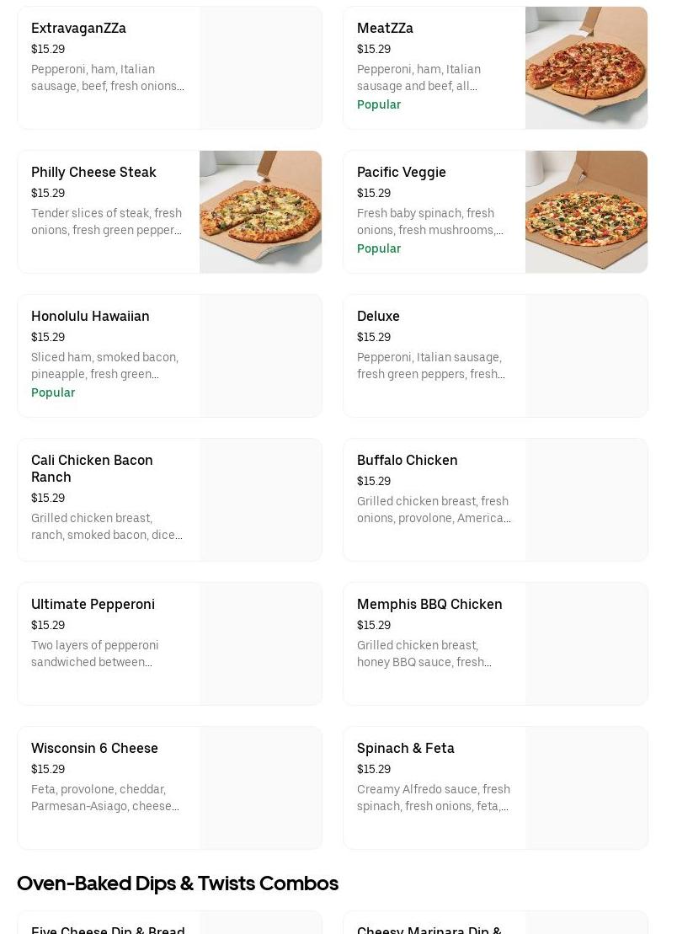Select the Honolulu Hawaiian pizza card
Screen dimensions: 677x934
168,355
